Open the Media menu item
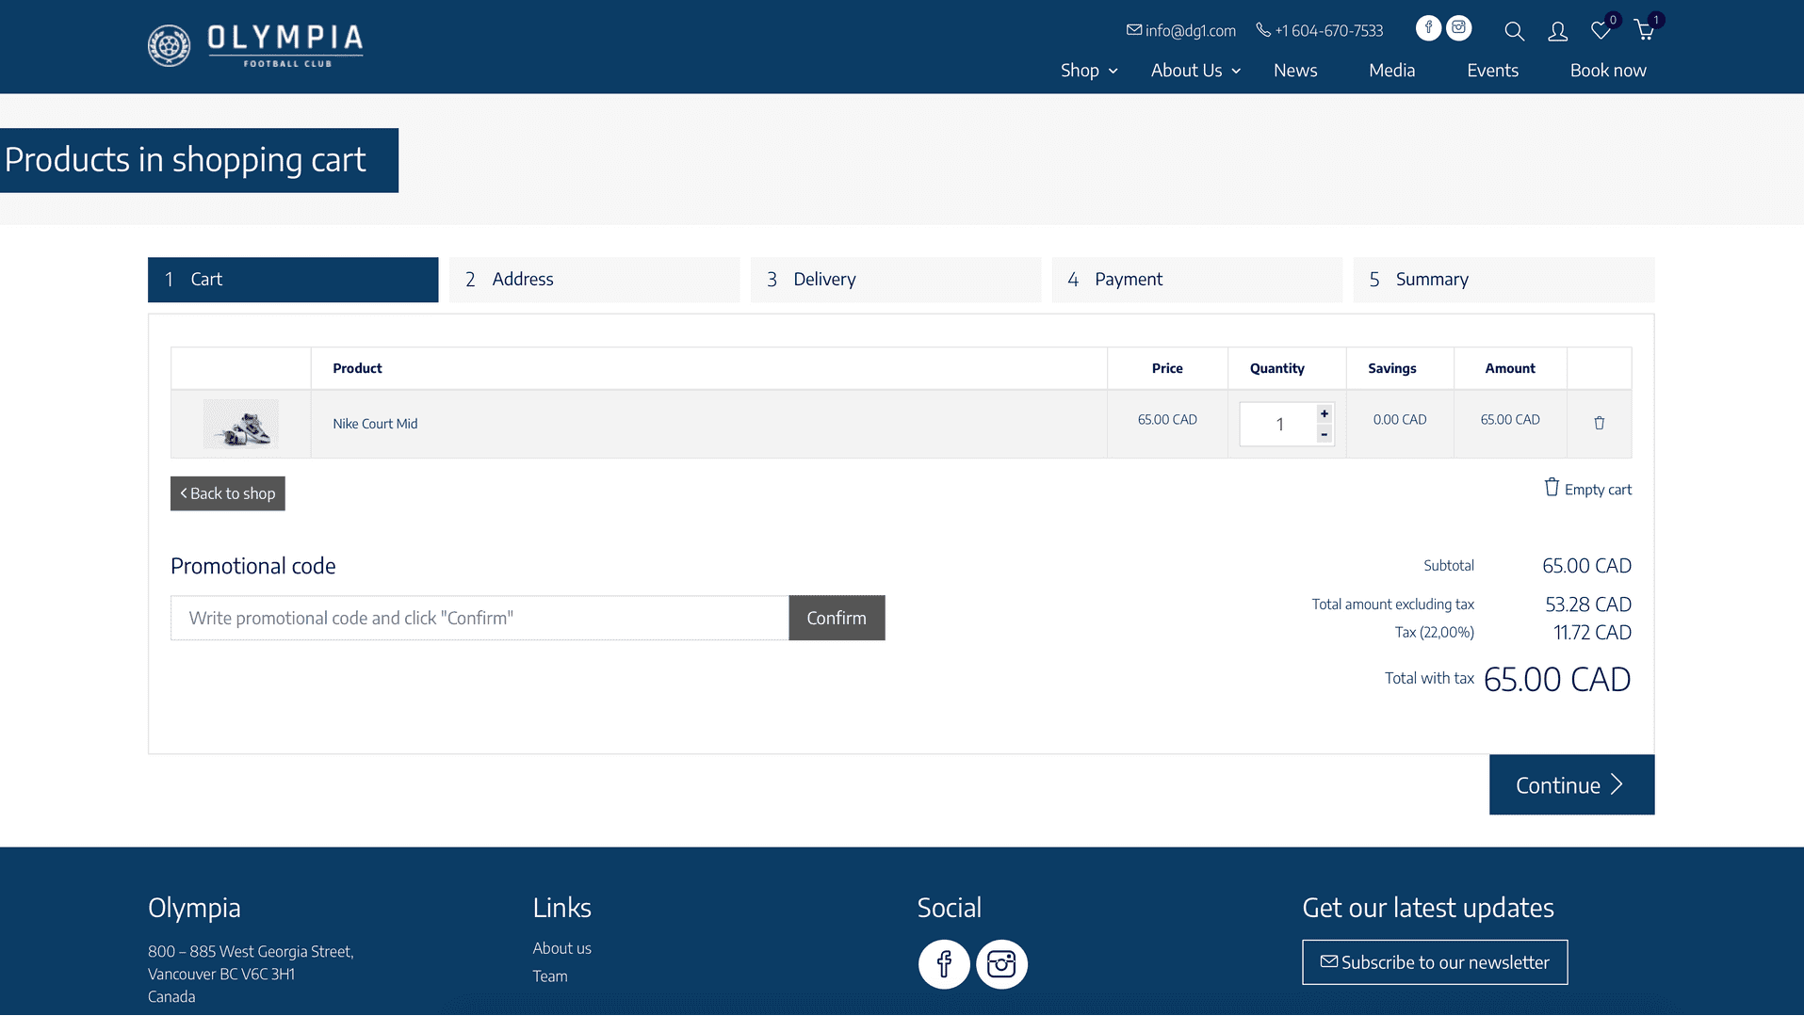Screen dimensions: 1804x1016 point(1391,71)
